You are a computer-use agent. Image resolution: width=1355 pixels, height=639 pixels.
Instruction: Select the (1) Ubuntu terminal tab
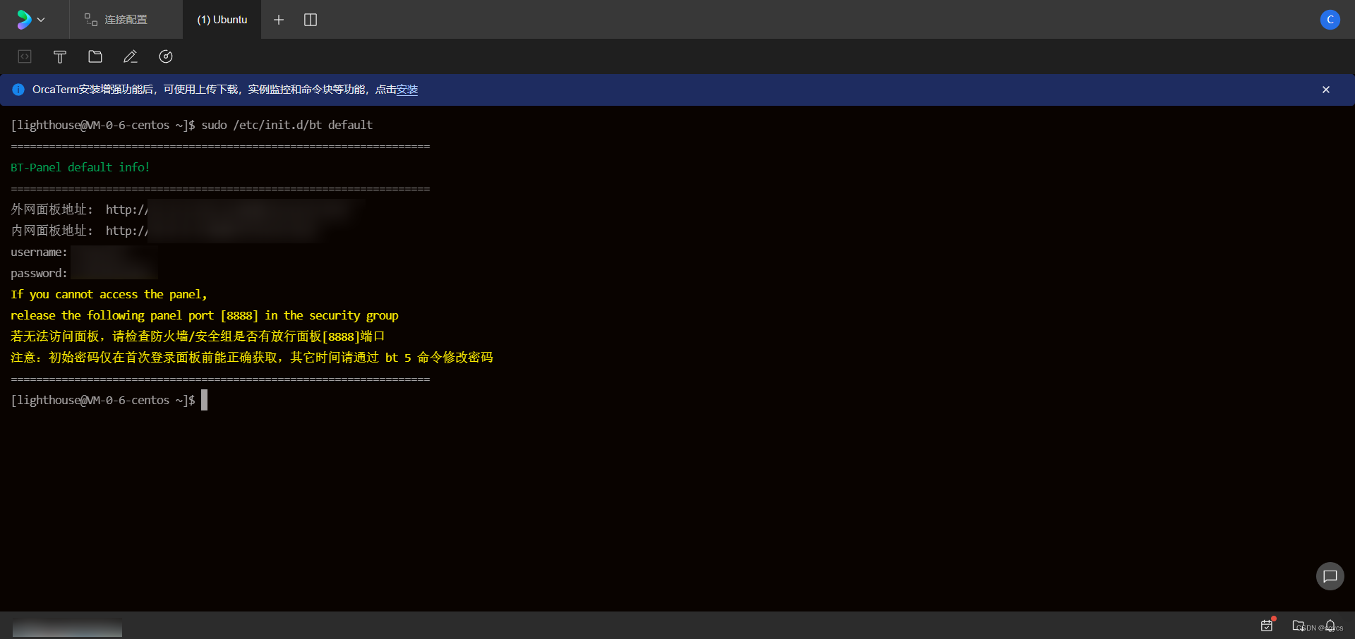[x=222, y=20]
